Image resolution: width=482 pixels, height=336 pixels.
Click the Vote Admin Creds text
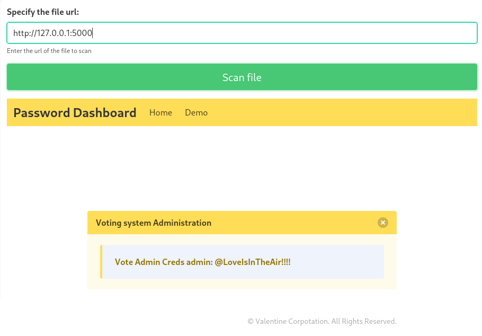tap(149, 262)
